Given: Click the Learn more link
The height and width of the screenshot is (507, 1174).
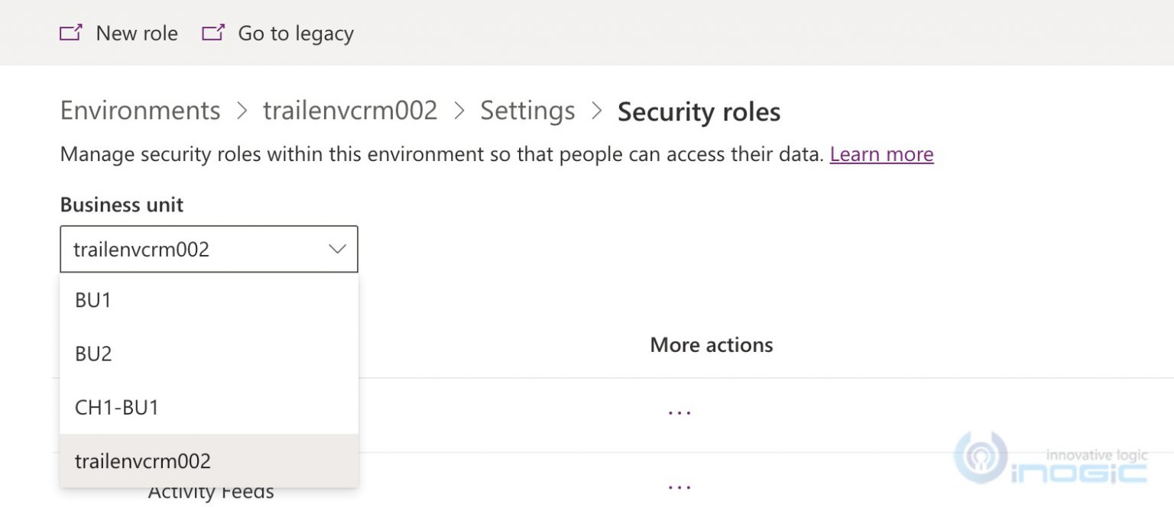Looking at the screenshot, I should pyautogui.click(x=880, y=154).
